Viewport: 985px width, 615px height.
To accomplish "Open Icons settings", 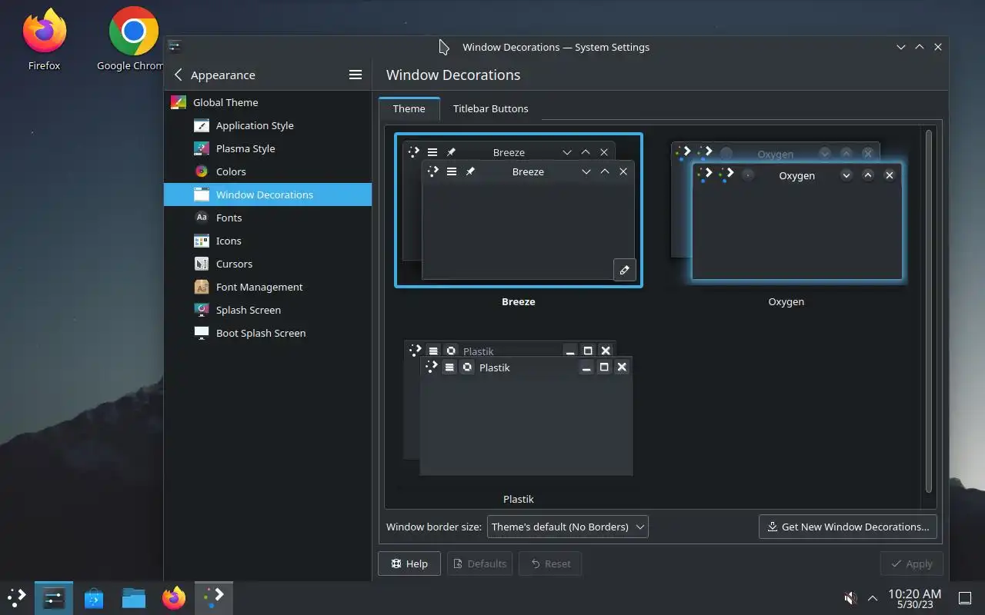I will coord(268,241).
